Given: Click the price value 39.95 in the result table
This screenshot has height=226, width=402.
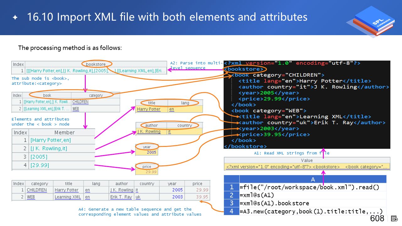Looking at the screenshot, I should (202, 197).
